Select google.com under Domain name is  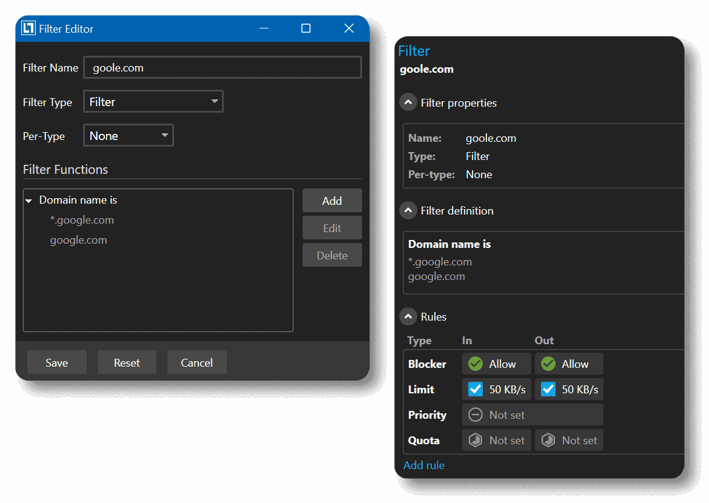coord(78,240)
